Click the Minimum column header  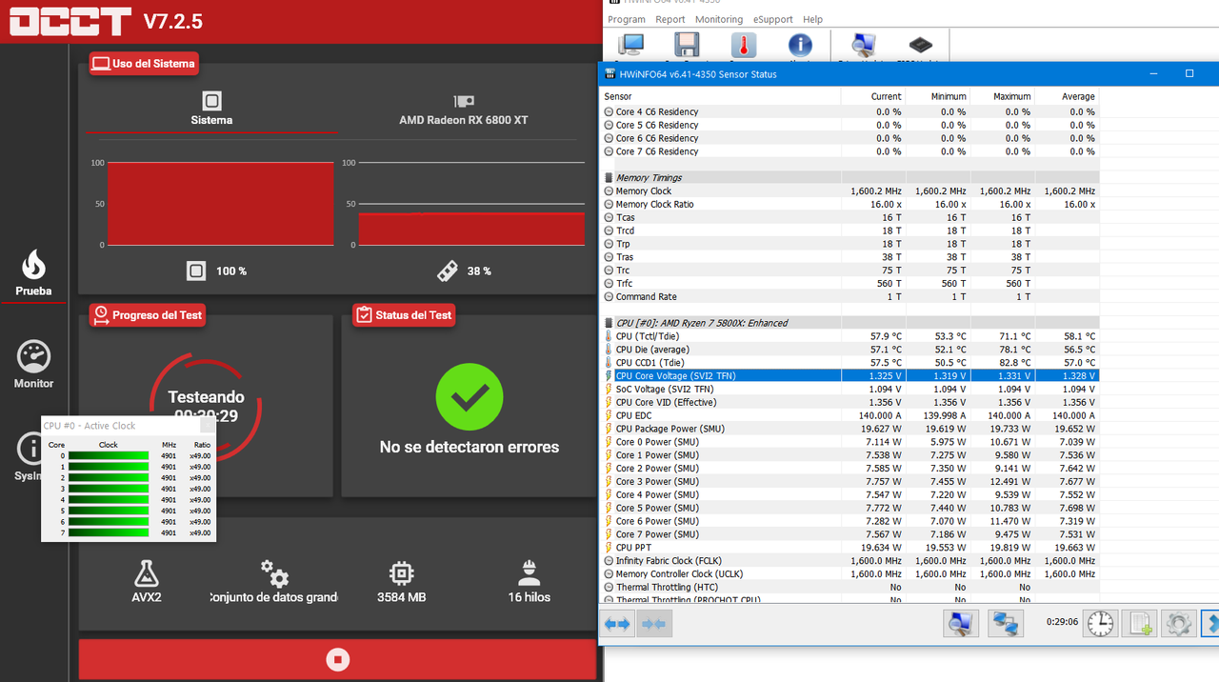point(938,96)
